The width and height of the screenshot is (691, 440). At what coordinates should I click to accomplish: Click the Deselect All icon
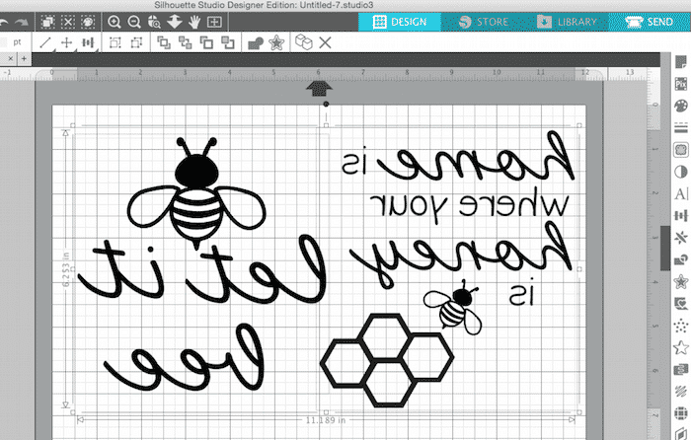(x=67, y=22)
